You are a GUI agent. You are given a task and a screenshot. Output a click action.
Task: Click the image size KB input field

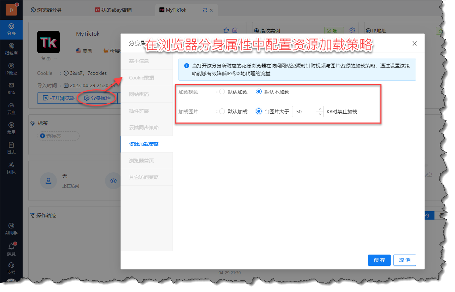click(304, 112)
